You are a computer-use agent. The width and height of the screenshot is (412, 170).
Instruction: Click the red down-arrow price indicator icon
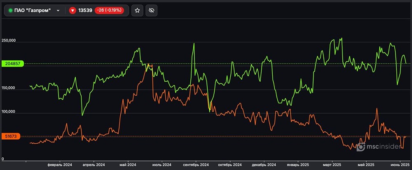coord(73,11)
